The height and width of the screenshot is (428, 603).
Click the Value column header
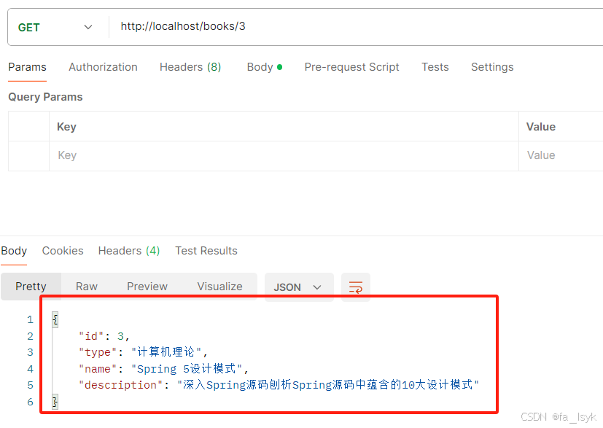tap(541, 127)
